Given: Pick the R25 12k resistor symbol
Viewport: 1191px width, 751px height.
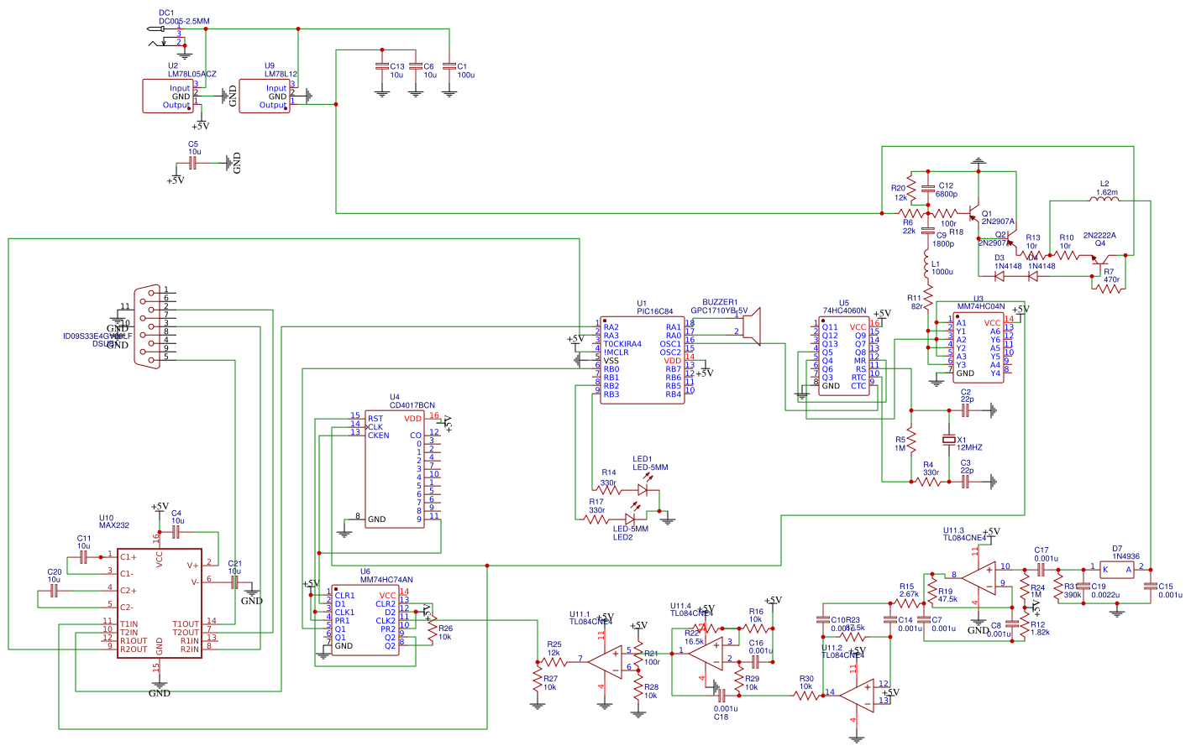Looking at the screenshot, I should [x=554, y=660].
